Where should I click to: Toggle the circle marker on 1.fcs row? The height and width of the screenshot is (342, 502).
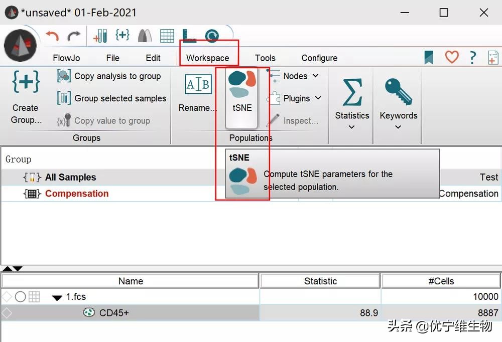coord(20,297)
